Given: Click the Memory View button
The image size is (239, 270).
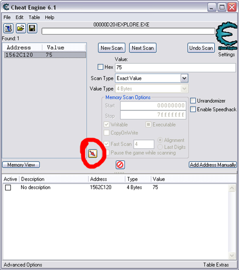Looking at the screenshot, I should click(21, 165).
